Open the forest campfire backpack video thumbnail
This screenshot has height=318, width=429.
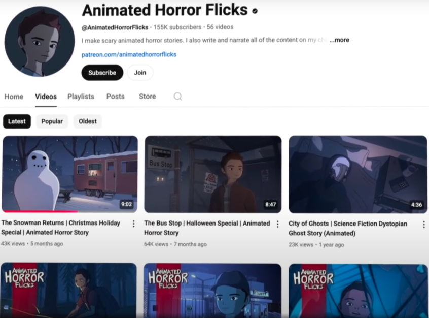[68, 290]
